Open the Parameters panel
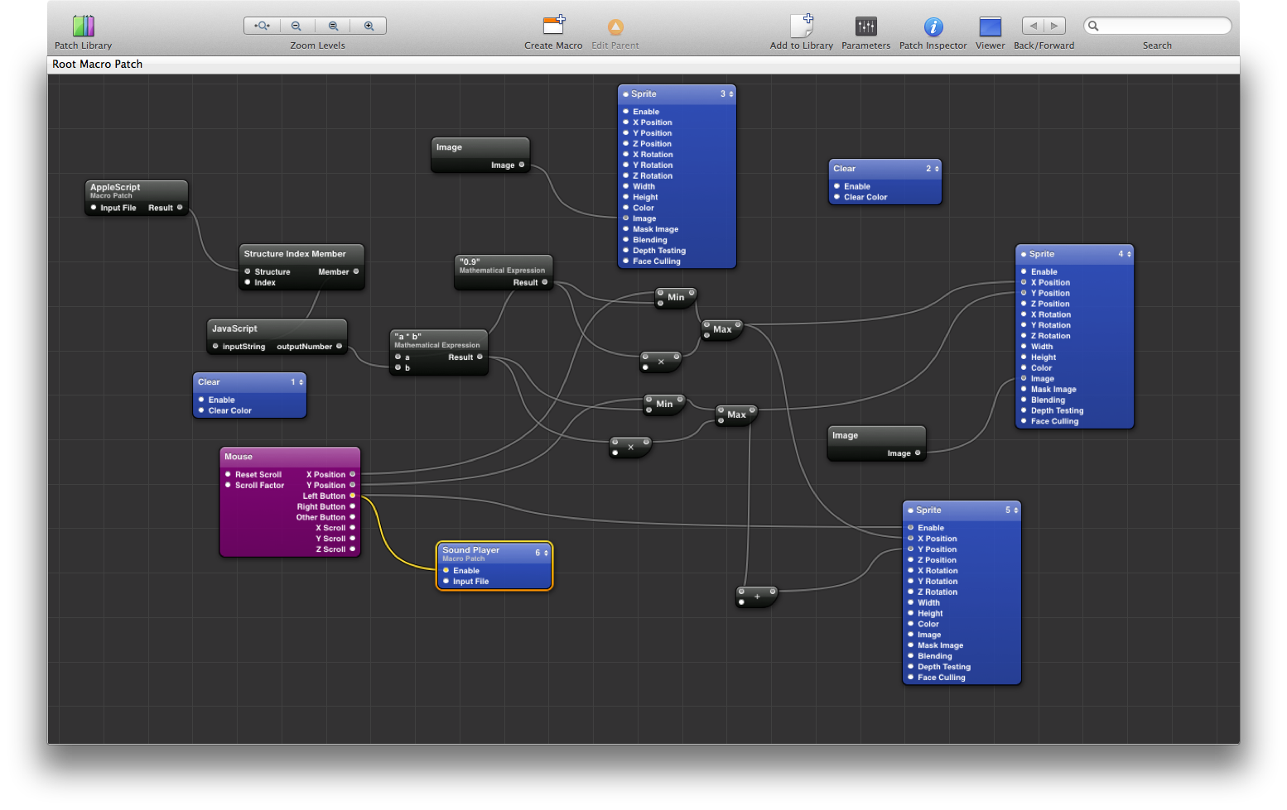 point(865,26)
